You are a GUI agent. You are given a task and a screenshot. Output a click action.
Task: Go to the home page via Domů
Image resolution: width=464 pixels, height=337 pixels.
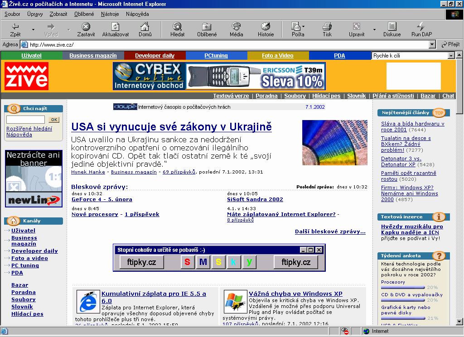(145, 29)
